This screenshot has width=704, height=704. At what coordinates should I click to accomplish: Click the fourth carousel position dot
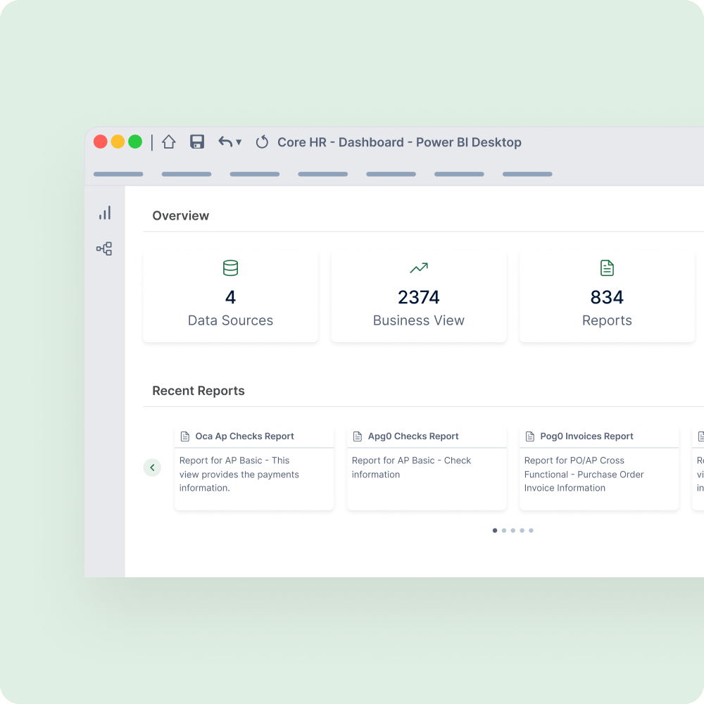522,530
